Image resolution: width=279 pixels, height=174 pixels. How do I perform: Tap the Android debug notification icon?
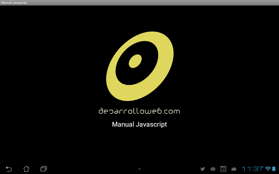[x=233, y=169]
